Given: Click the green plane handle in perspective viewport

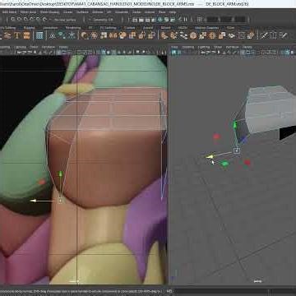Looking at the screenshot, I should point(225,164).
